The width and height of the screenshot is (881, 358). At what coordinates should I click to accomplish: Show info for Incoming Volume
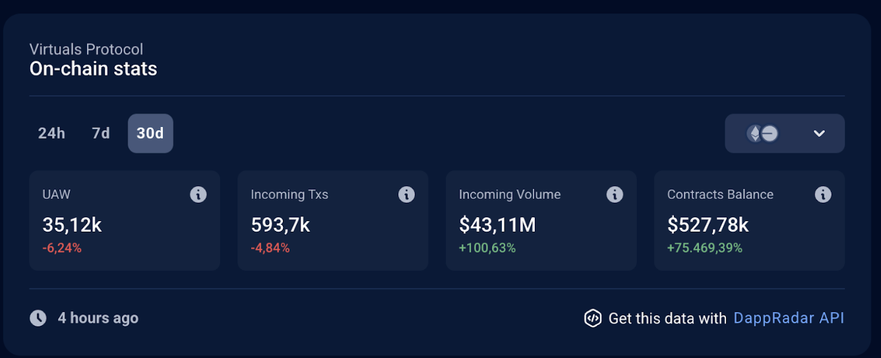tap(615, 194)
